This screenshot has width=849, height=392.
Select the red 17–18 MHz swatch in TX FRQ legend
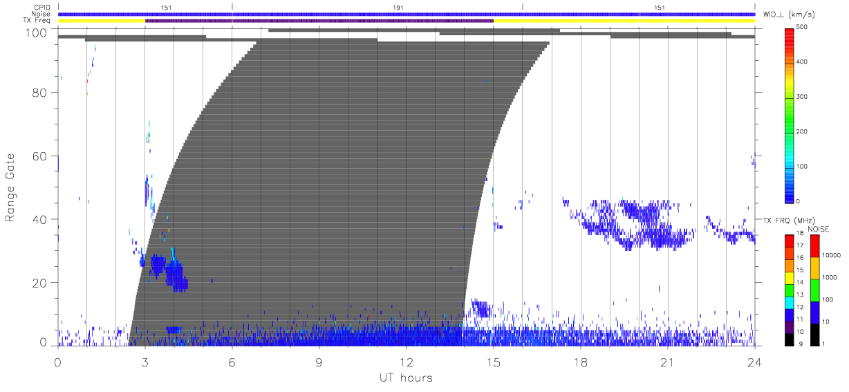coord(789,241)
